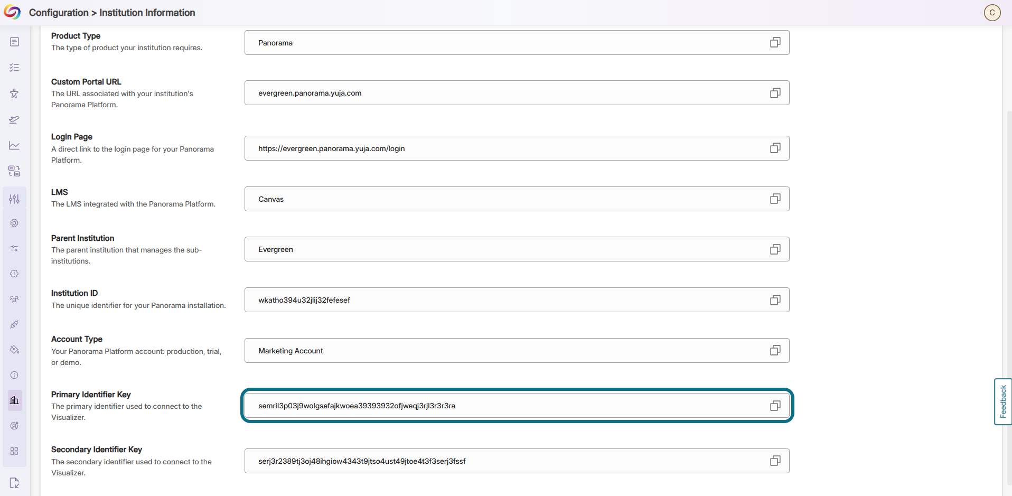Open the document page icon in sidebar
The height and width of the screenshot is (496, 1012).
[14, 42]
